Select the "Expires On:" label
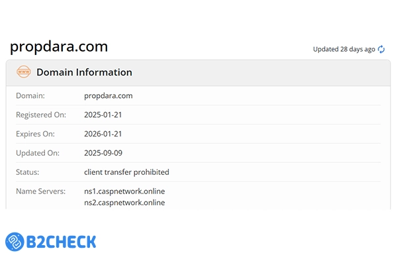The image size is (397, 265). coord(36,134)
